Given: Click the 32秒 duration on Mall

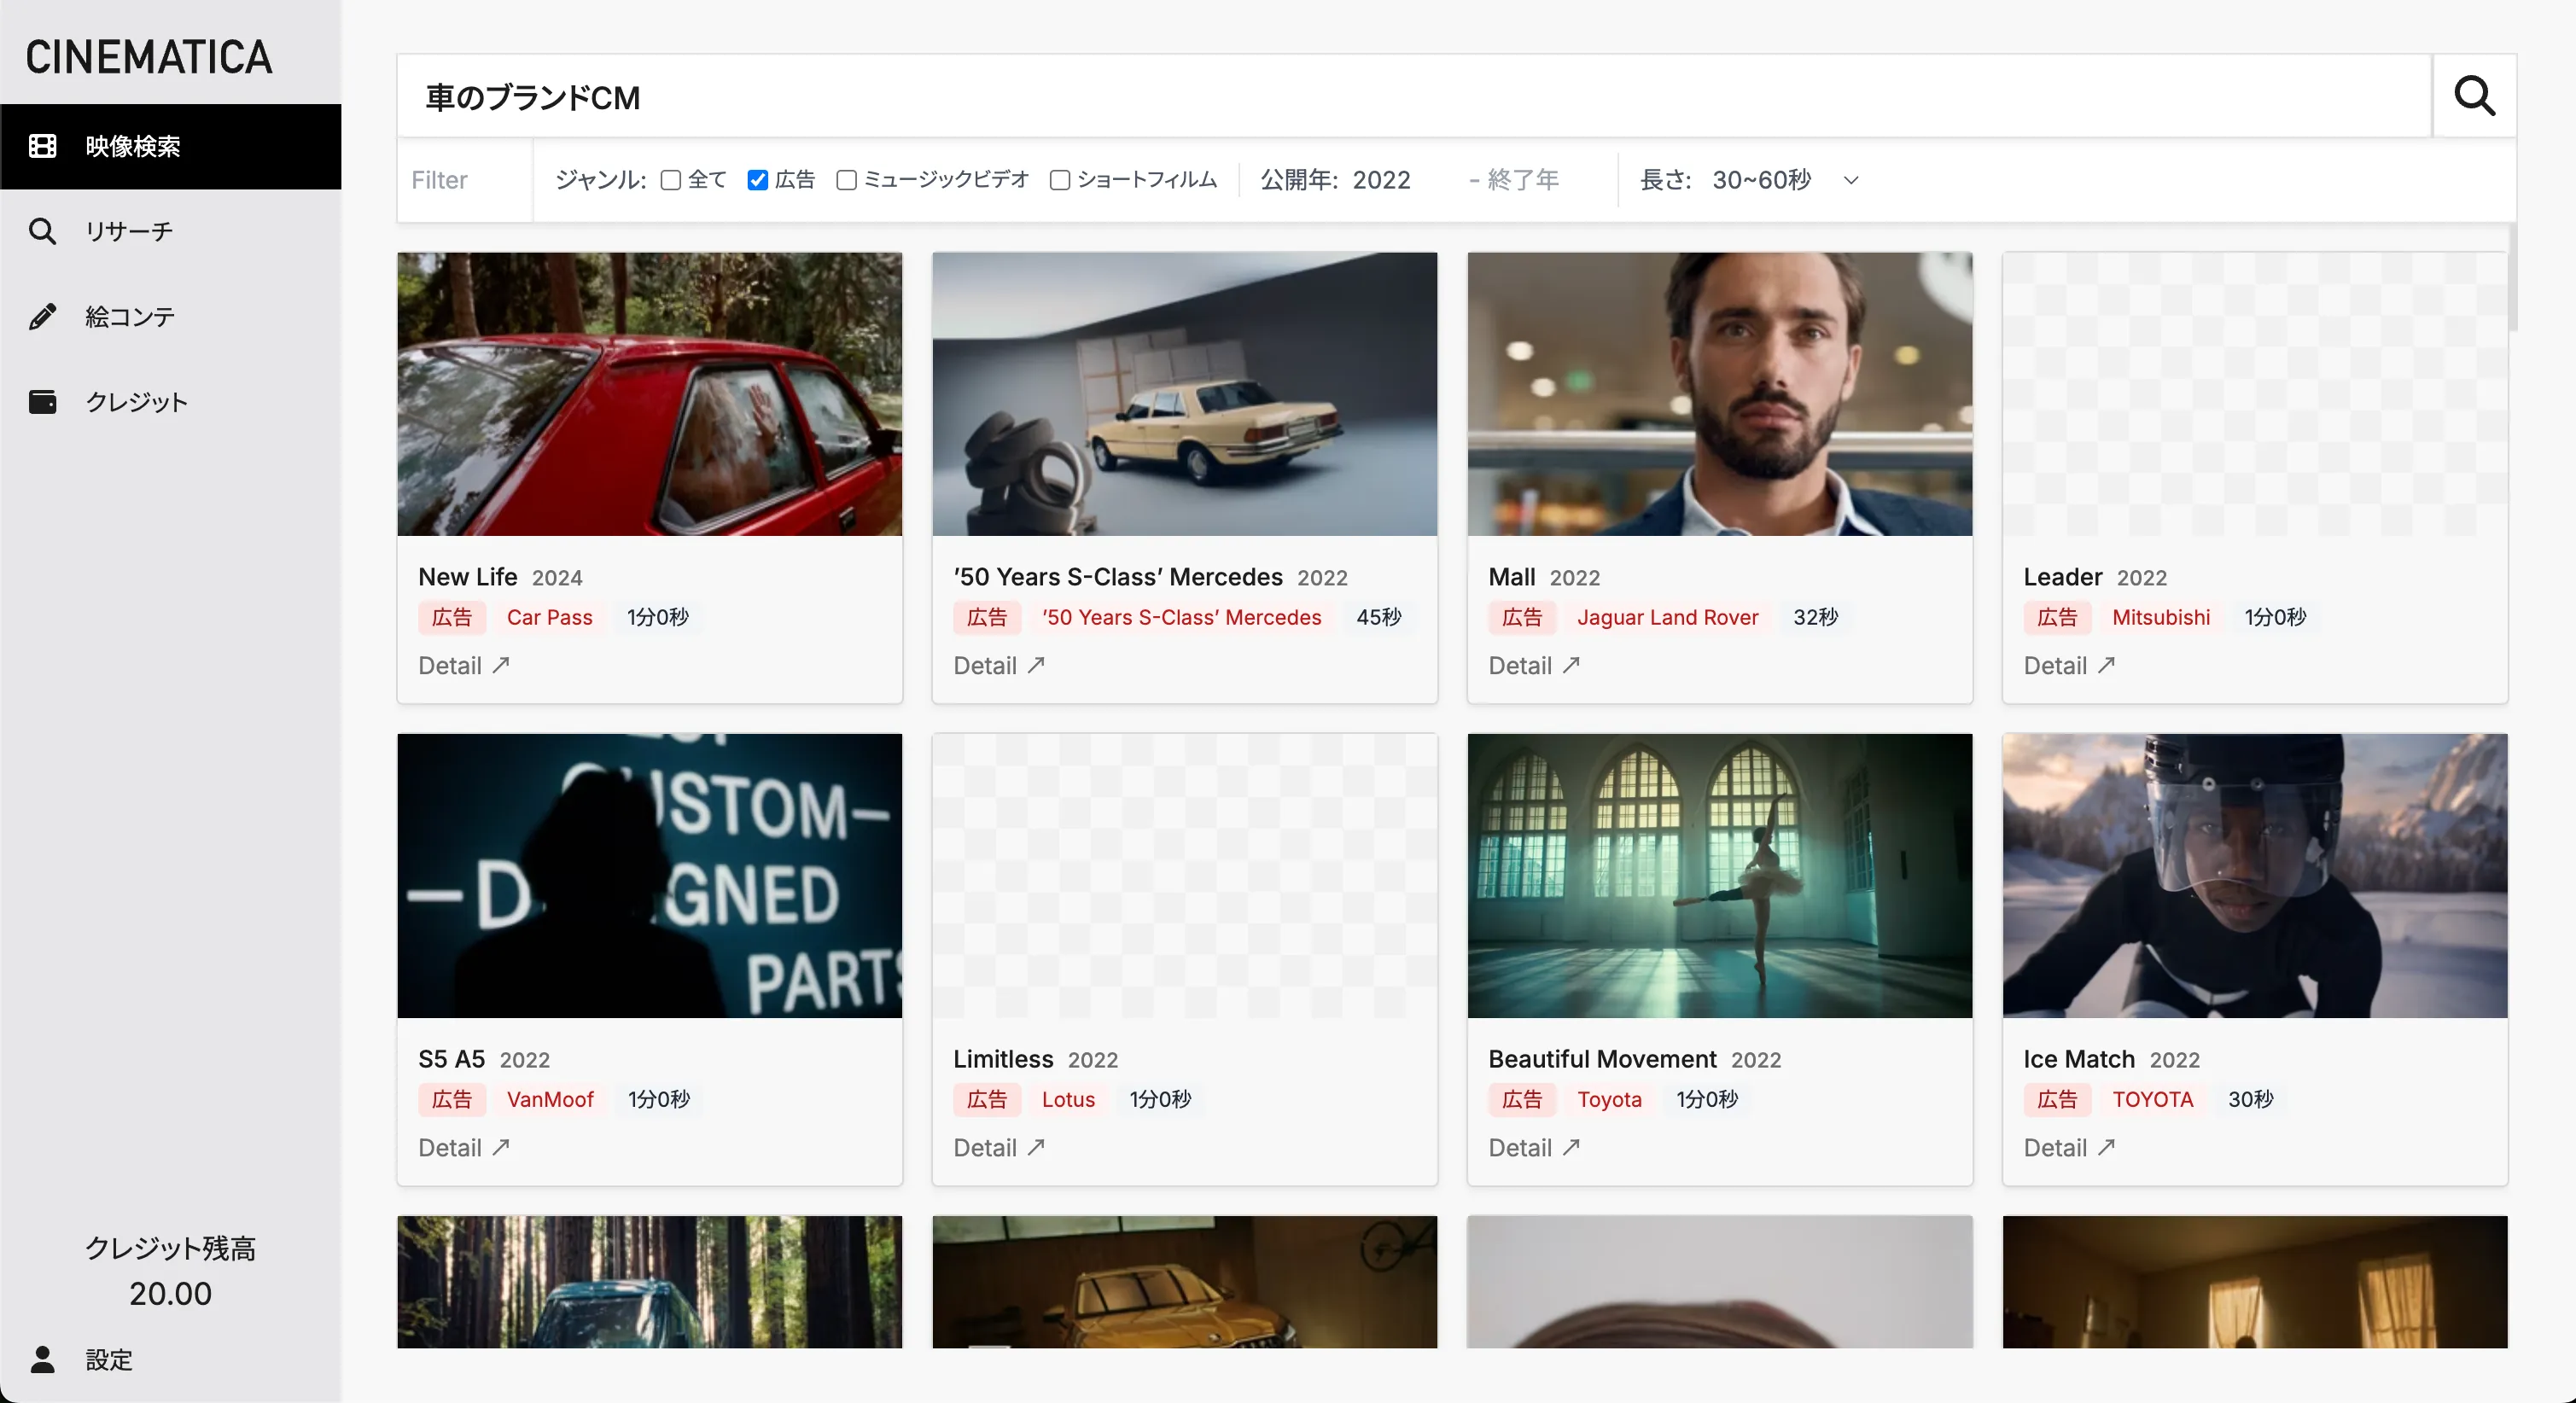Looking at the screenshot, I should (1815, 617).
